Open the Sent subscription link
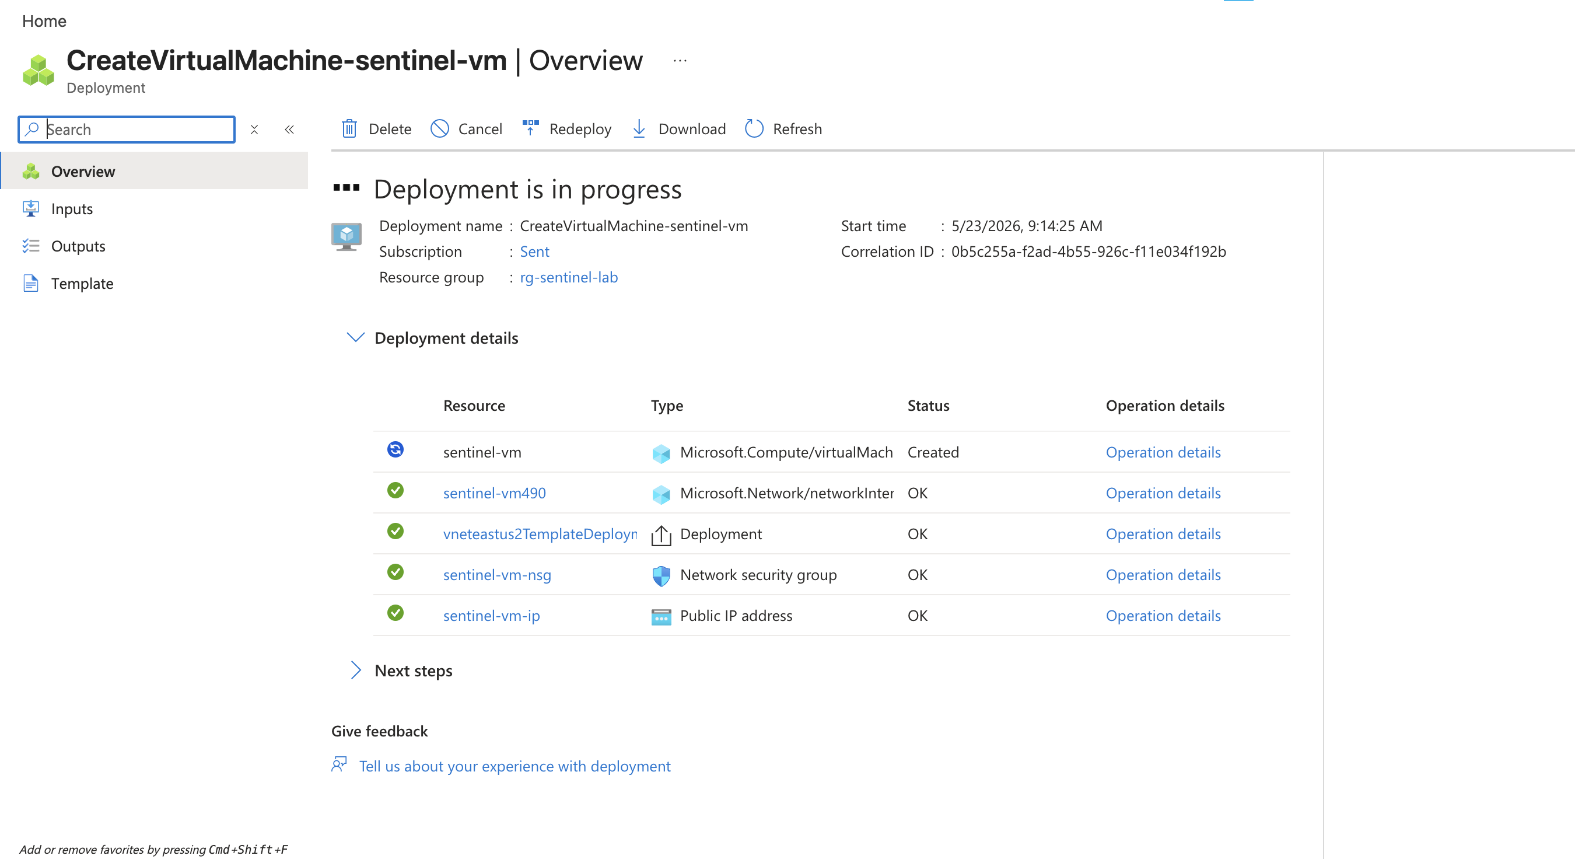Screen dimensions: 1575x859 click(534, 252)
